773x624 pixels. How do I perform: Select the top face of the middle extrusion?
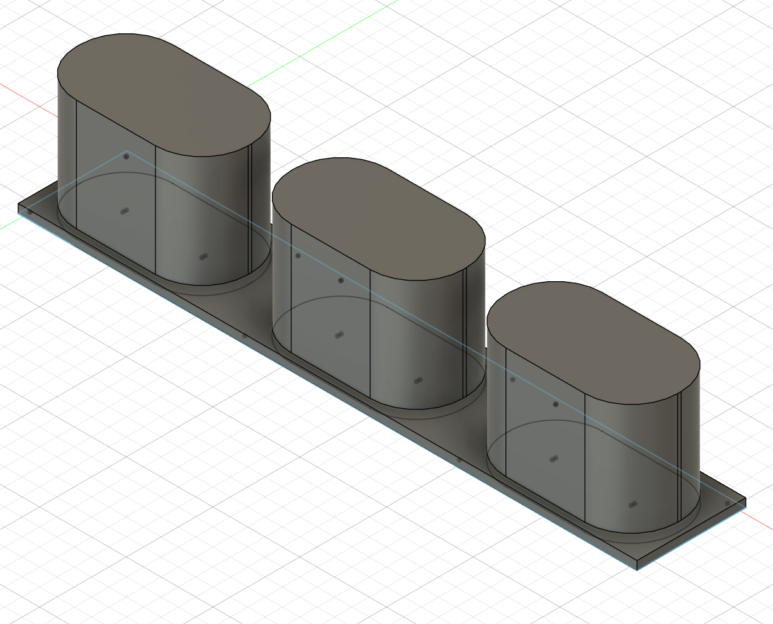coord(378,218)
